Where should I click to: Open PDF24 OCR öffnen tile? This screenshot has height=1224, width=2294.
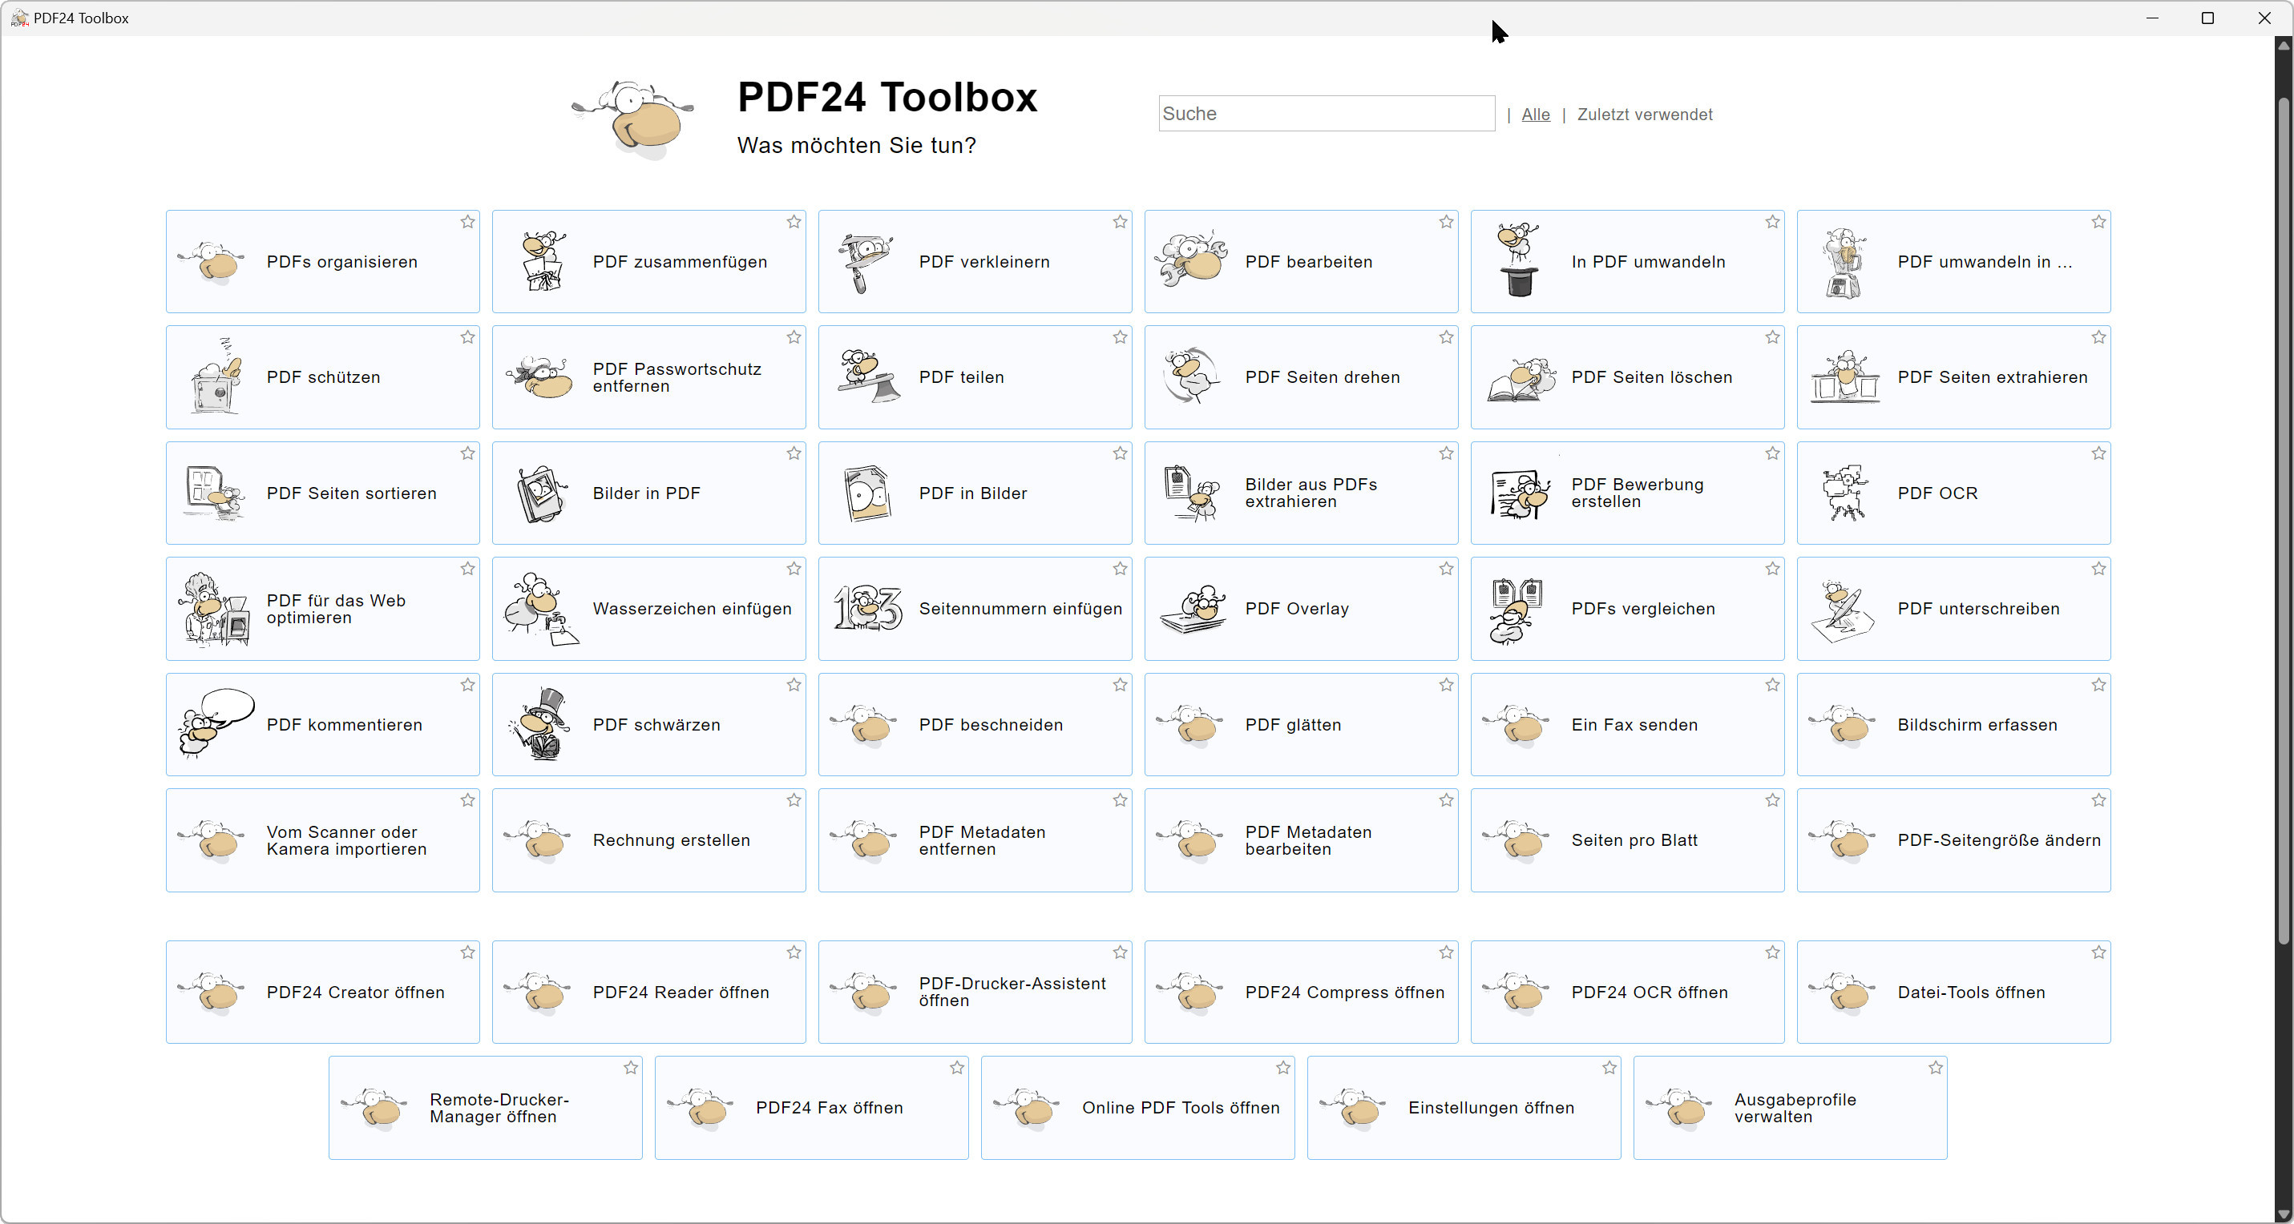[1627, 992]
